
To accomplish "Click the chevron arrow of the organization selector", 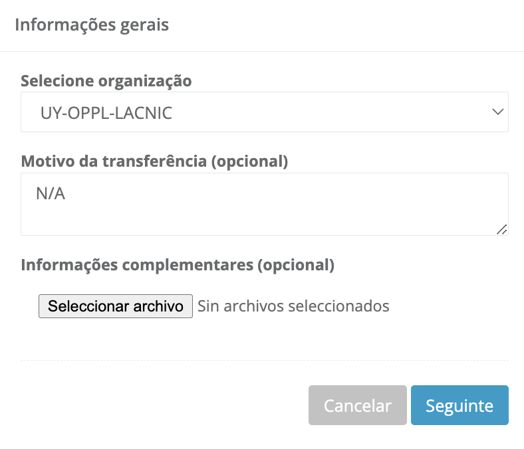I will tap(498, 112).
